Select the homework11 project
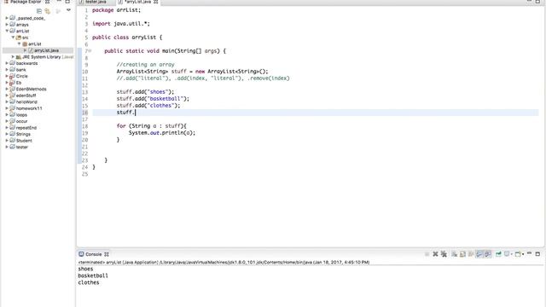546x307 pixels. (x=29, y=108)
